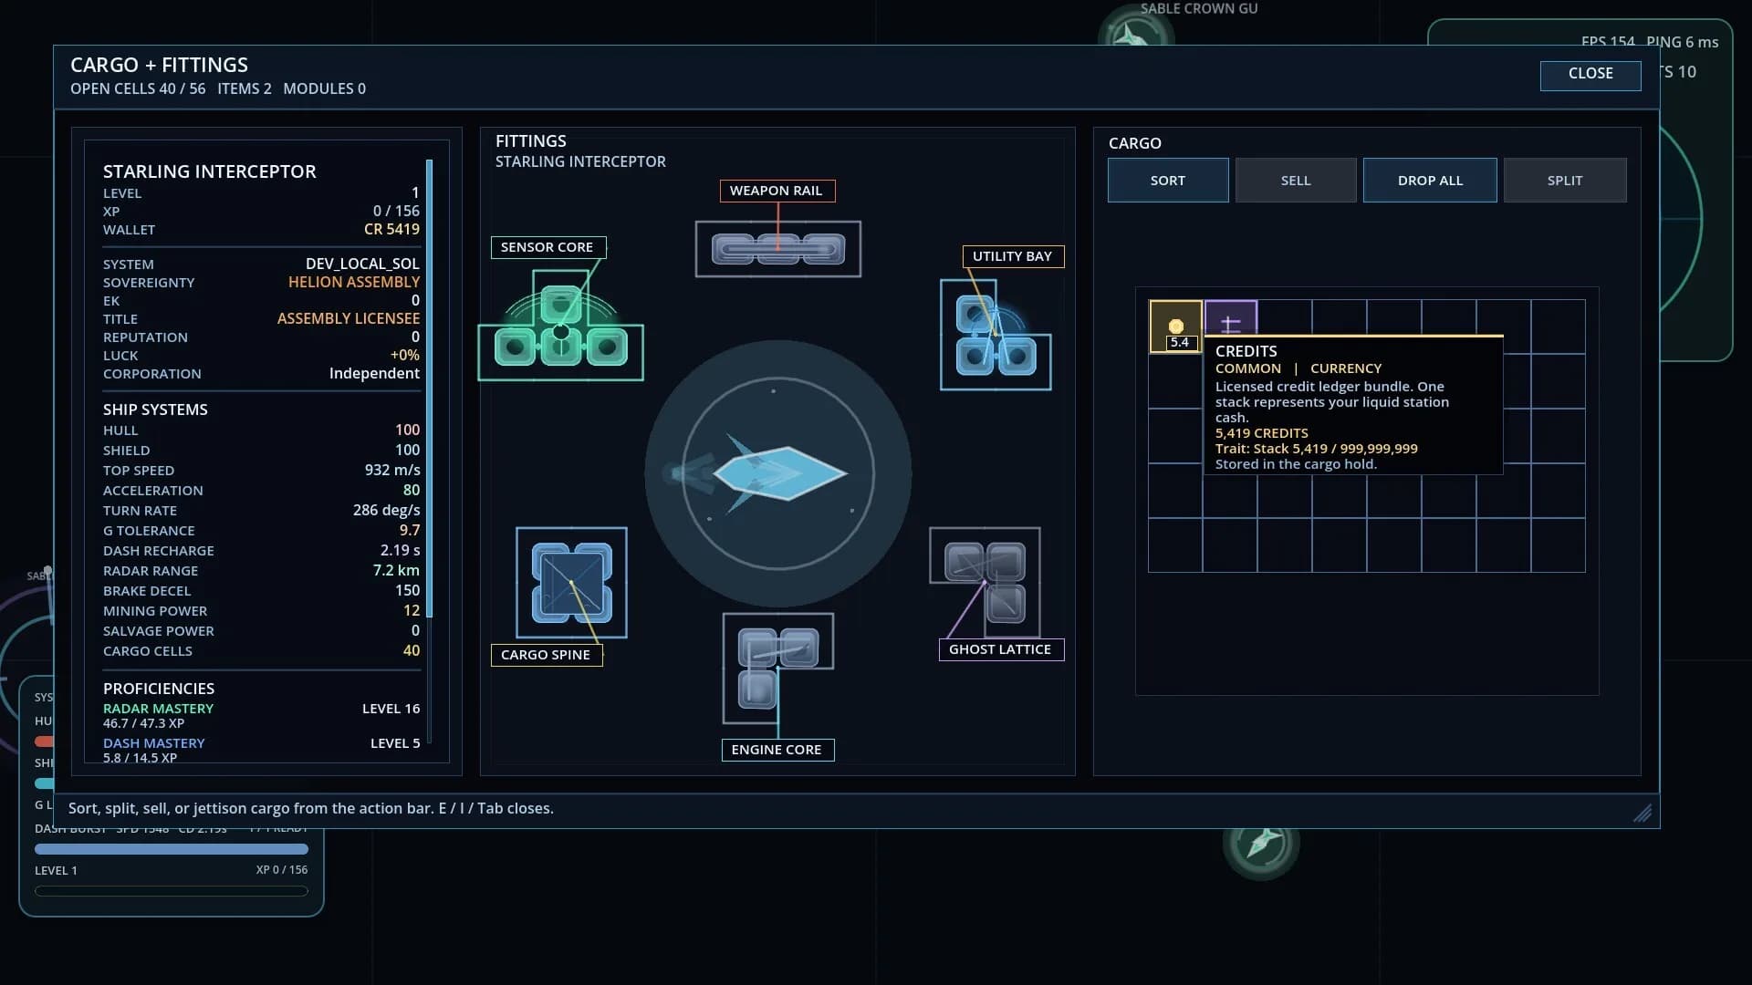This screenshot has height=985, width=1752.
Task: Click Drop All to jettison cargo
Action: [x=1430, y=181]
